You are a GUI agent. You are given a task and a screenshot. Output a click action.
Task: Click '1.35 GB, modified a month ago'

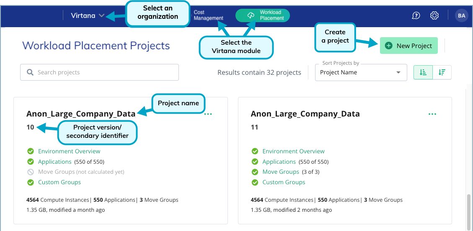(x=66, y=210)
